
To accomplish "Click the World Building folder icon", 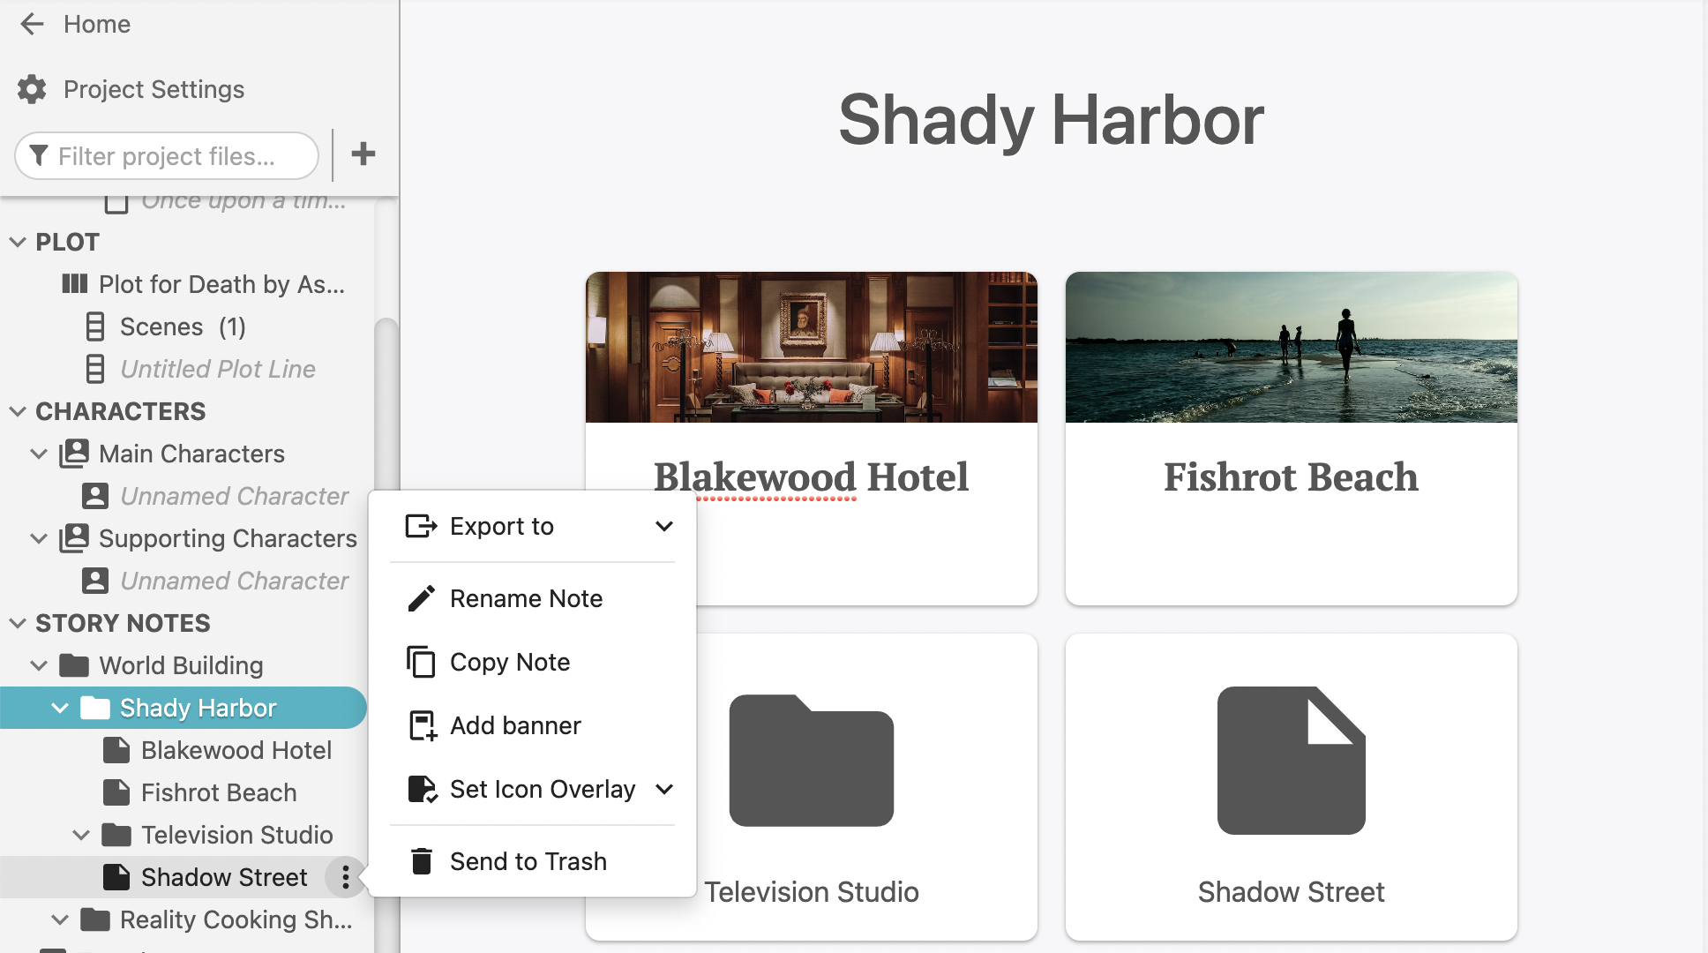I will point(74,665).
